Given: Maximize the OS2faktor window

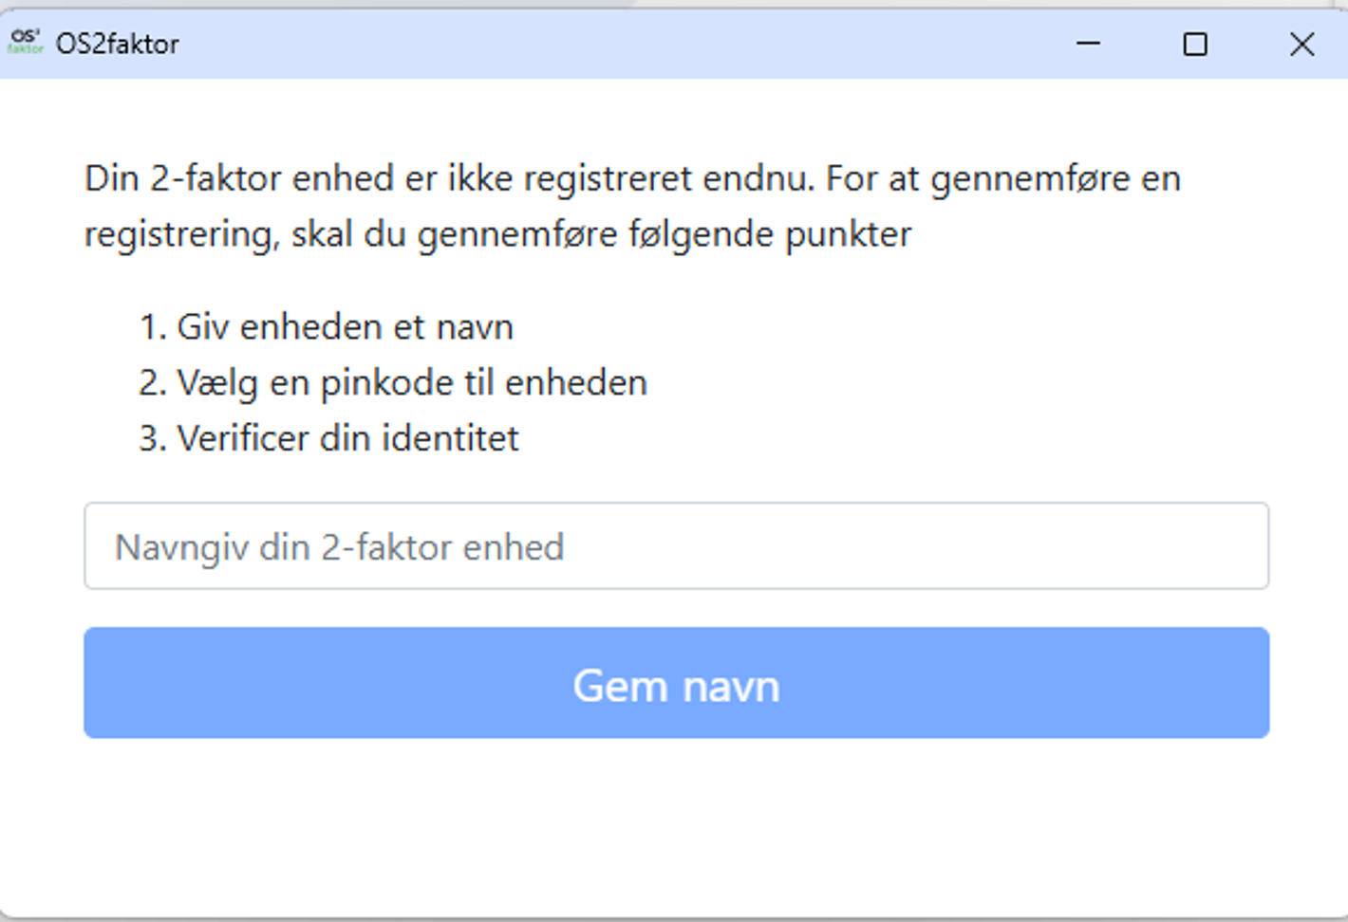Looking at the screenshot, I should click(1195, 44).
